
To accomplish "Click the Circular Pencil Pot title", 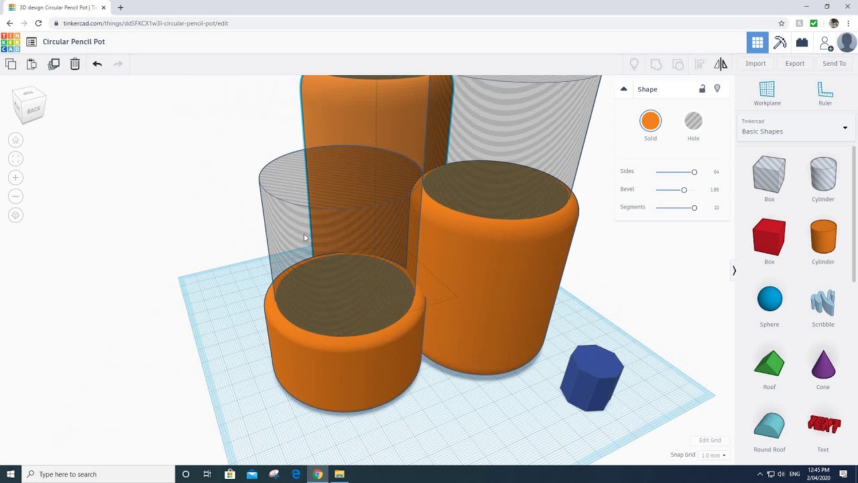I will 74,42.
